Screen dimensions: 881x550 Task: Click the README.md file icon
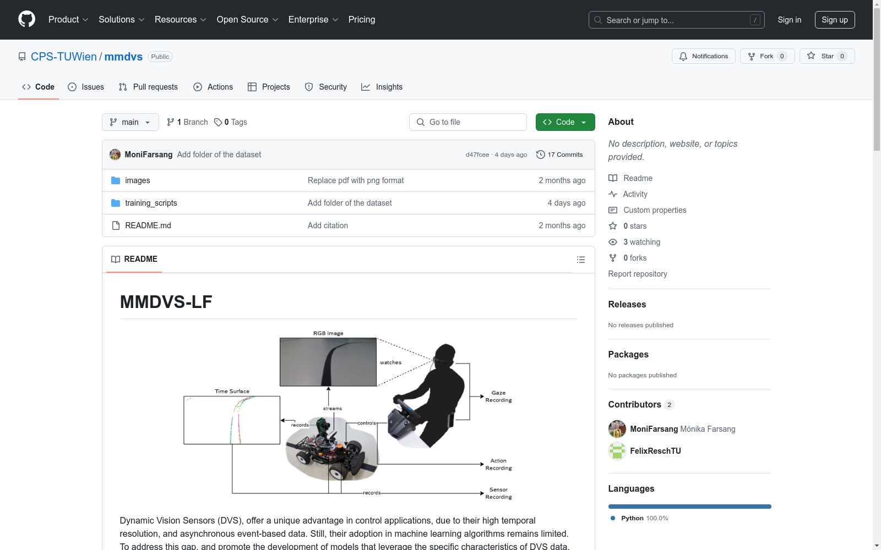pyautogui.click(x=116, y=226)
